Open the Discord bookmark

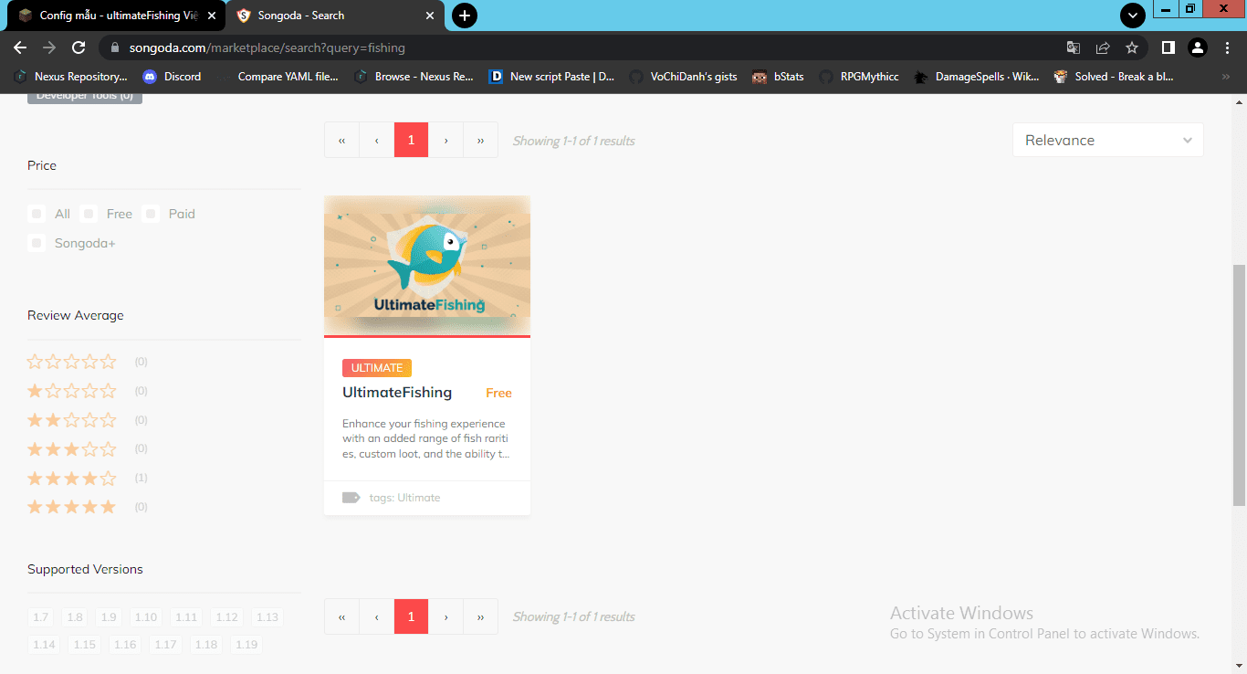(x=172, y=77)
